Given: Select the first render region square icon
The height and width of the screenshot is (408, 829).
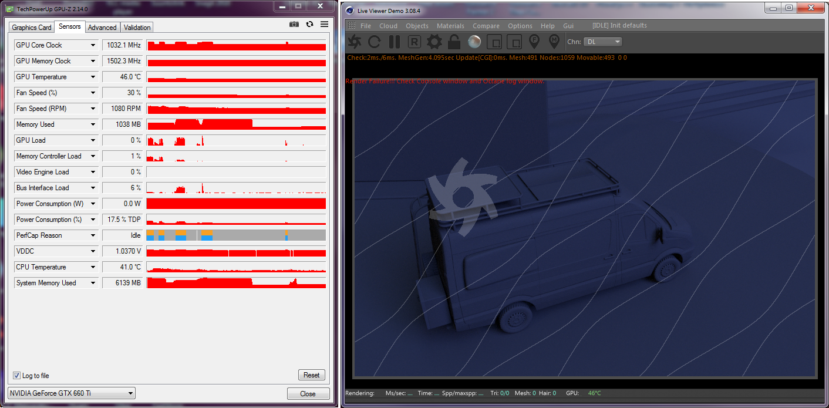Looking at the screenshot, I should pyautogui.click(x=495, y=42).
